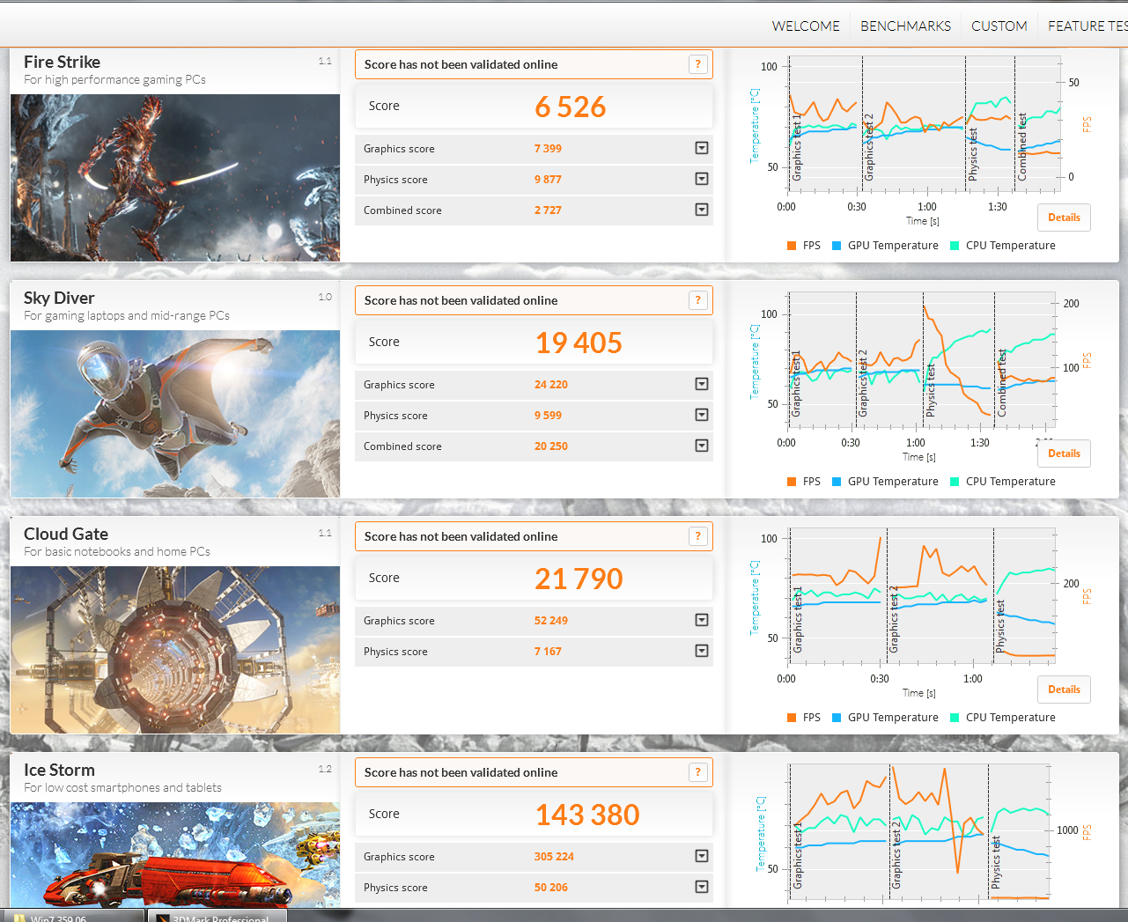Click the Sky Diver title text
Image resolution: width=1128 pixels, height=922 pixels.
coord(59,298)
